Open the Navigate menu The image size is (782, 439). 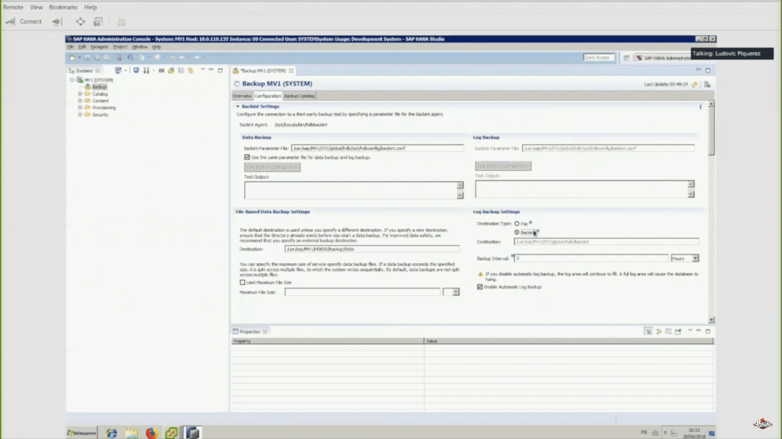point(99,47)
